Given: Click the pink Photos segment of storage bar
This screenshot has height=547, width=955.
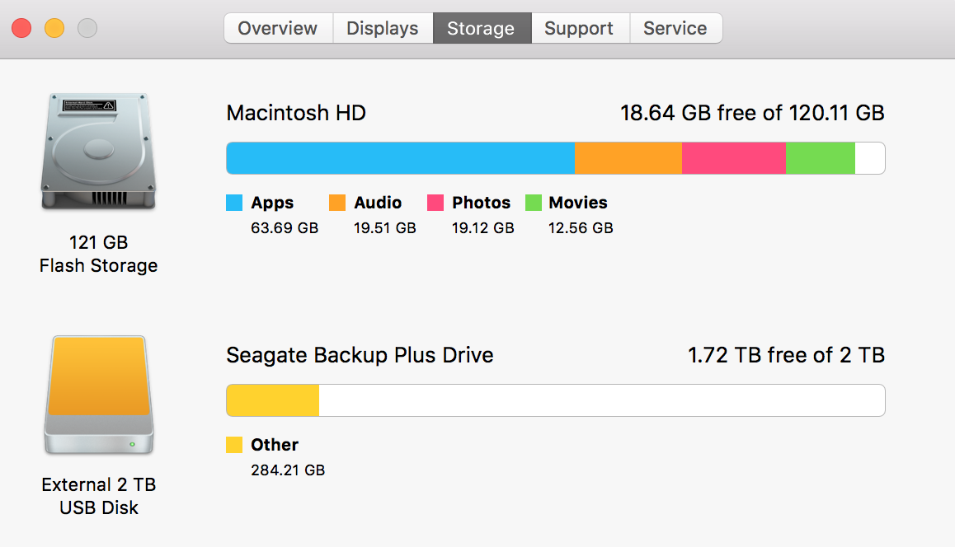Looking at the screenshot, I should (734, 158).
